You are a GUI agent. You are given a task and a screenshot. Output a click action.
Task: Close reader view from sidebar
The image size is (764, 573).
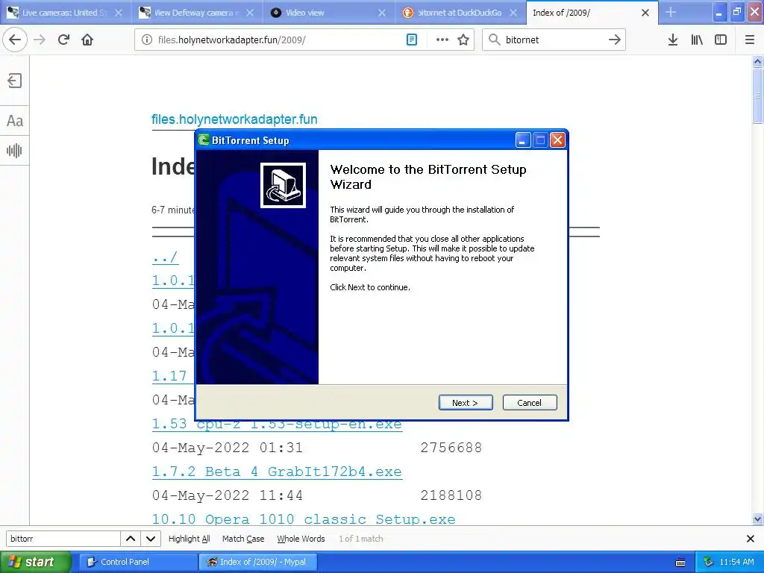point(15,81)
